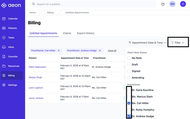This screenshot has width=190, height=119.
Task: Check the No Note checkbox
Action: [x=129, y=58]
